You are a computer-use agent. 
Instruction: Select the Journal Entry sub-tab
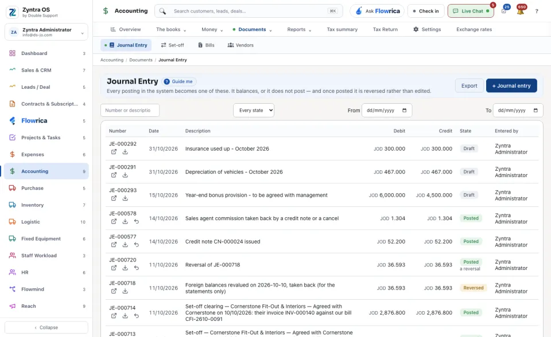126,45
